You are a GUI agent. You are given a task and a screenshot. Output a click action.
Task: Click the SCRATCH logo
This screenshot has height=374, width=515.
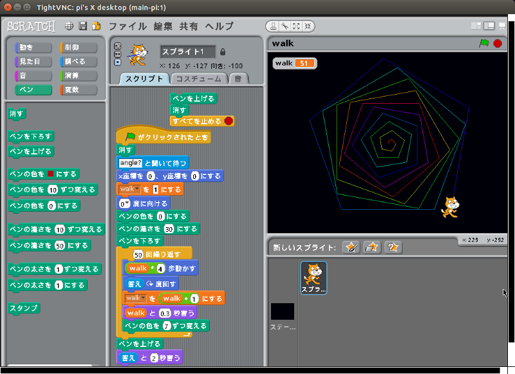pyautogui.click(x=32, y=26)
